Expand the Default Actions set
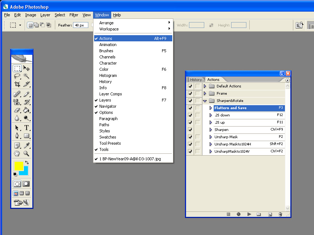The image size is (314, 235). (205, 86)
